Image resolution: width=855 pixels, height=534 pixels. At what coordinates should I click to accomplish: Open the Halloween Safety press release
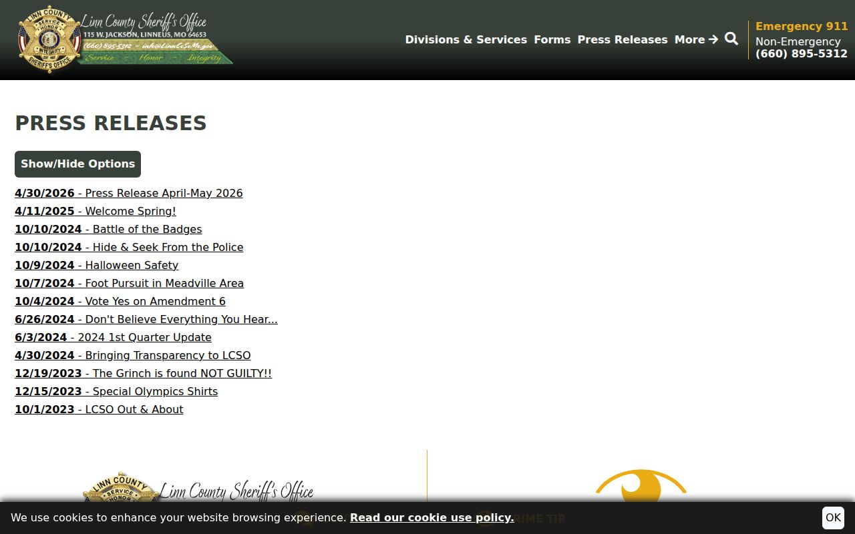point(96,265)
